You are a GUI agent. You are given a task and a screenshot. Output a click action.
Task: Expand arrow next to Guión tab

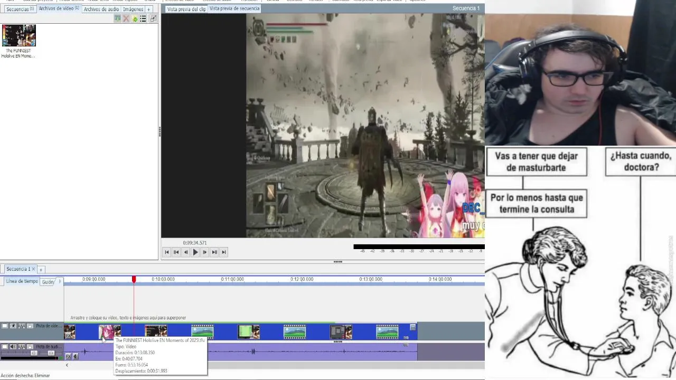click(60, 281)
